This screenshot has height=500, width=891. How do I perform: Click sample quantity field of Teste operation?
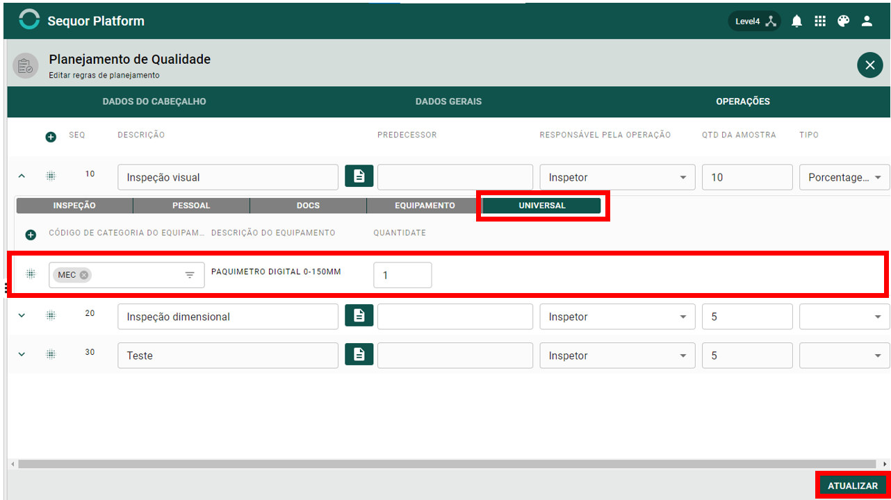747,356
